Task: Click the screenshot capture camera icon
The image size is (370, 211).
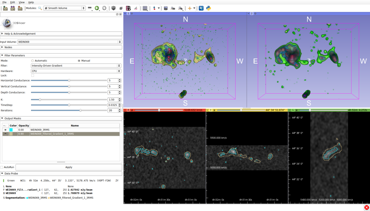Action: pyautogui.click(x=166, y=8)
